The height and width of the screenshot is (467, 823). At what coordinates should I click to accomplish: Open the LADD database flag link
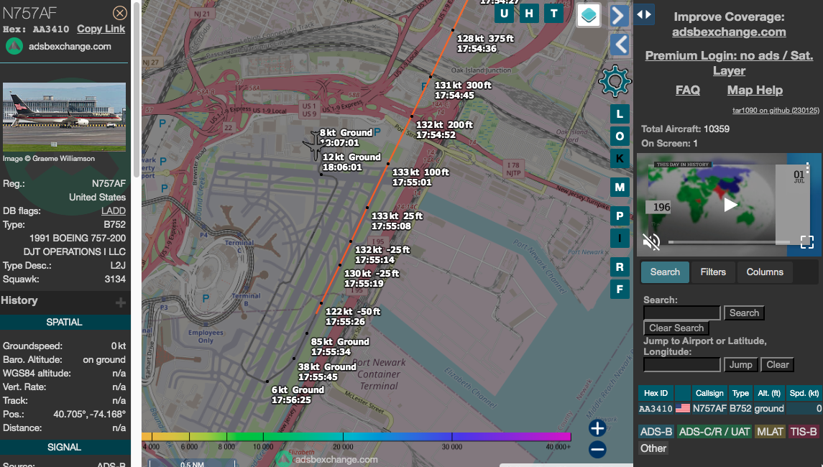tap(114, 211)
